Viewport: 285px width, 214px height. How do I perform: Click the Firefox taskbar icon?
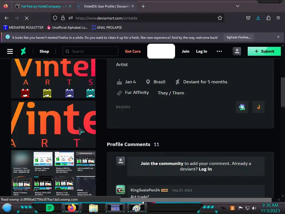(72, 208)
